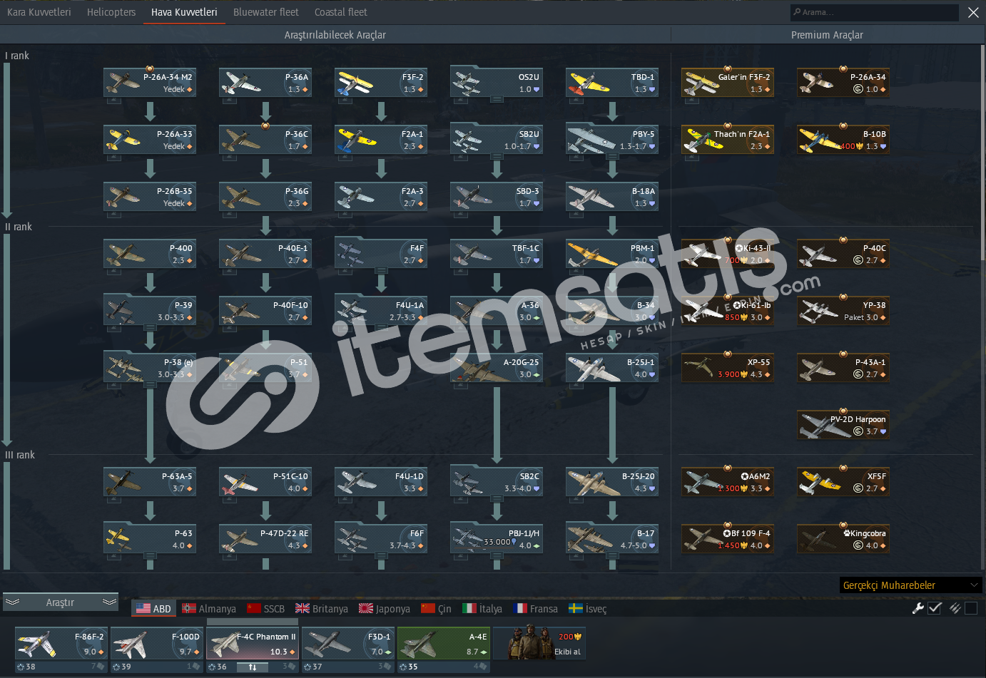Open the Bluewater fleet tab
This screenshot has height=678, width=986.
[266, 12]
